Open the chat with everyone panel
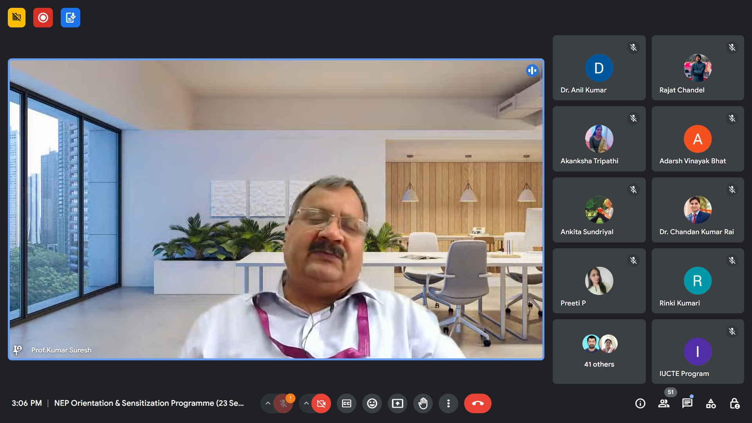 (x=687, y=403)
